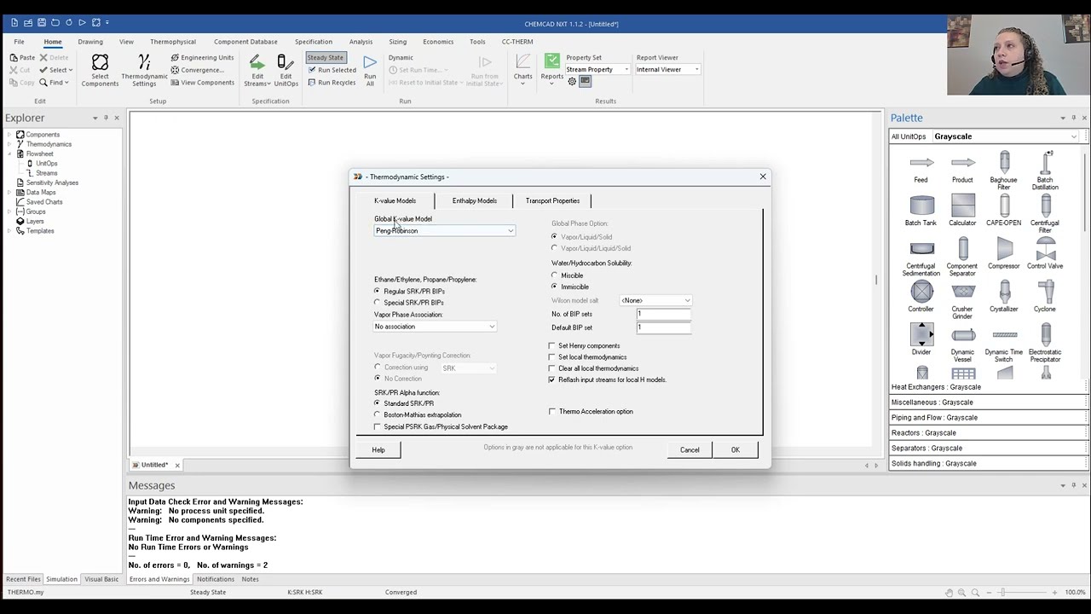The image size is (1091, 614).
Task: Open the Thermophysical ribbon tab
Action: point(173,42)
